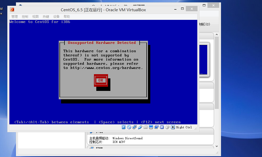262x157 pixels.
Task: Click the http://www.centos.org/hardware text
Action: coord(105,68)
